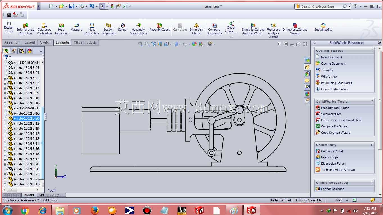Launch SimulationXpress Analysis Wizard
Image resolution: width=383 pixels, height=215 pixels.
click(253, 29)
